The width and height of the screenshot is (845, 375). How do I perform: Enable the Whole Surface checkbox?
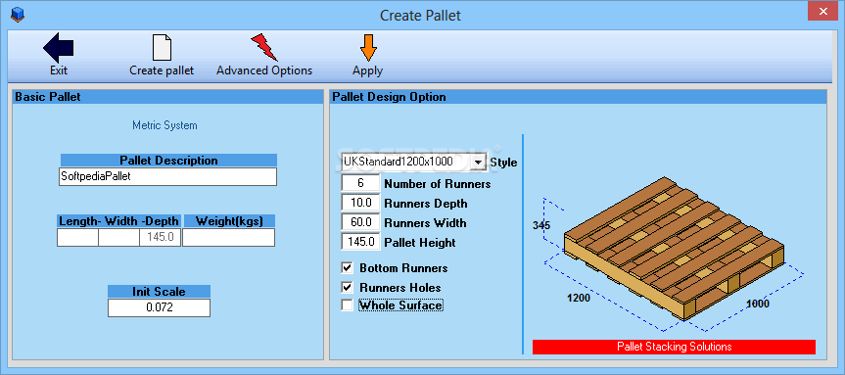click(347, 305)
